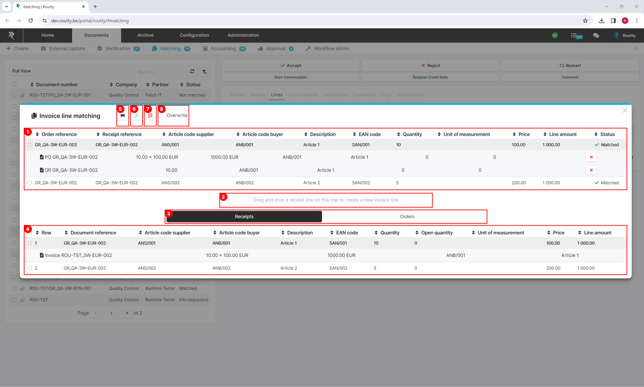Viewport: 644px width, 387px height.
Task: Click the green status check icon
Action: pos(555,35)
